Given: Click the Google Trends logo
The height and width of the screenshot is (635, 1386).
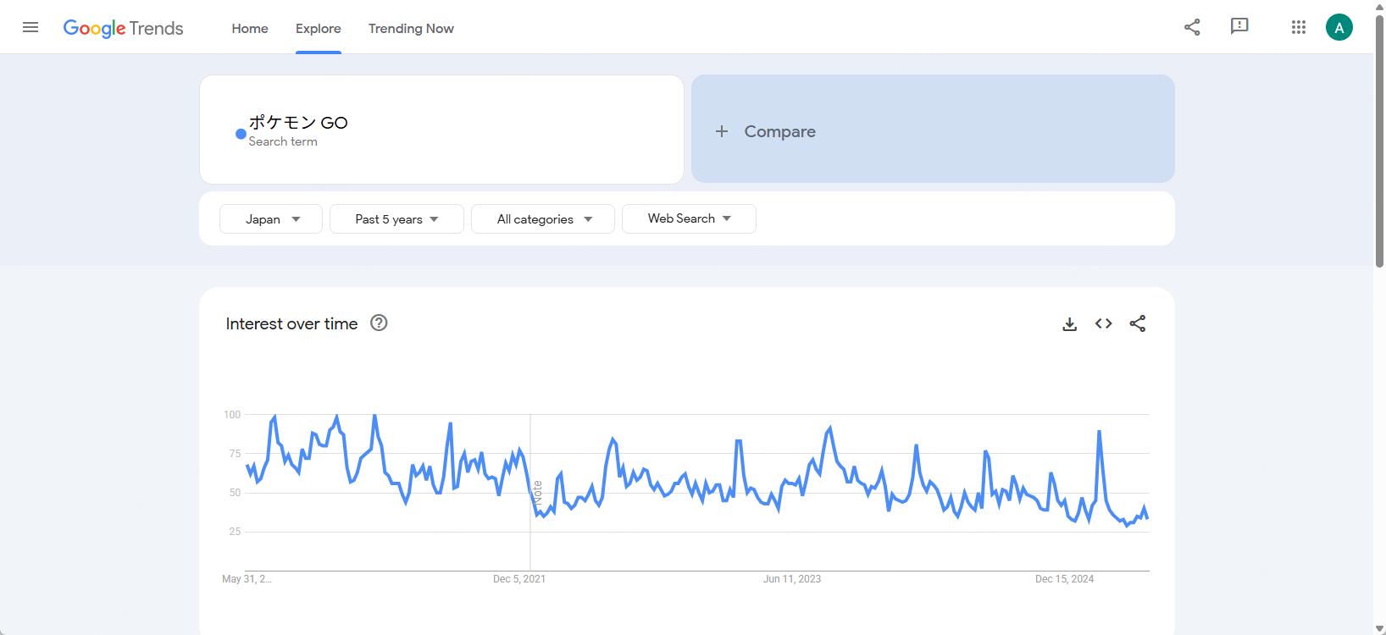Looking at the screenshot, I should pyautogui.click(x=124, y=28).
